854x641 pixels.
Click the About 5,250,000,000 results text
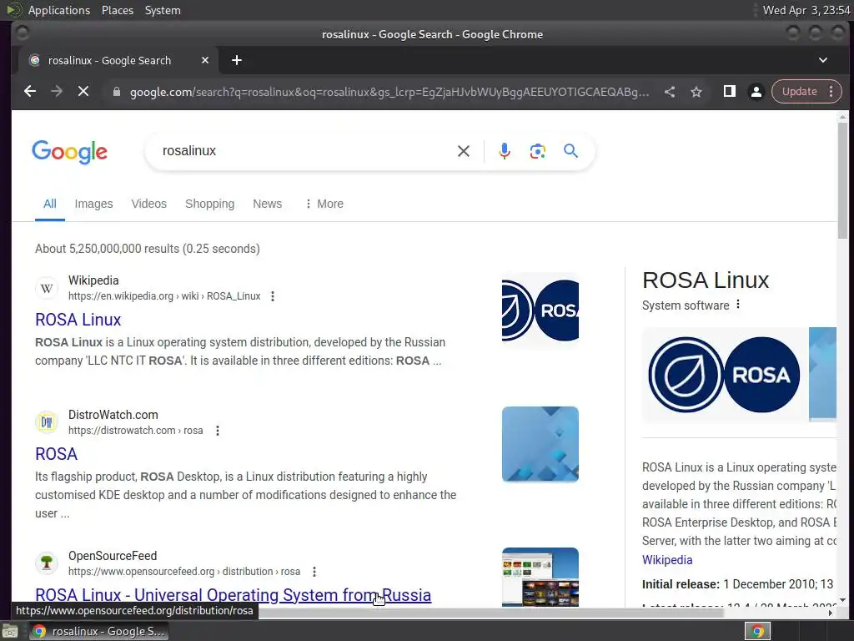[148, 249]
